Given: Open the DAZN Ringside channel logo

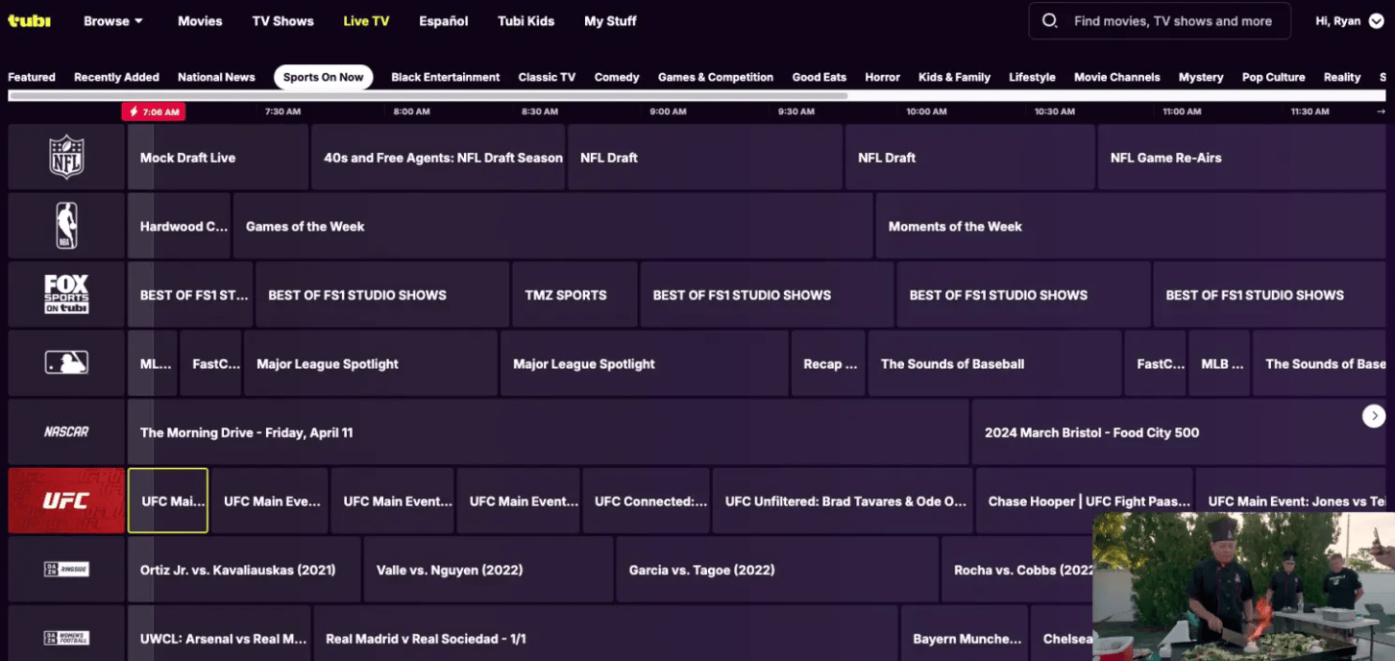Looking at the screenshot, I should click(x=66, y=570).
